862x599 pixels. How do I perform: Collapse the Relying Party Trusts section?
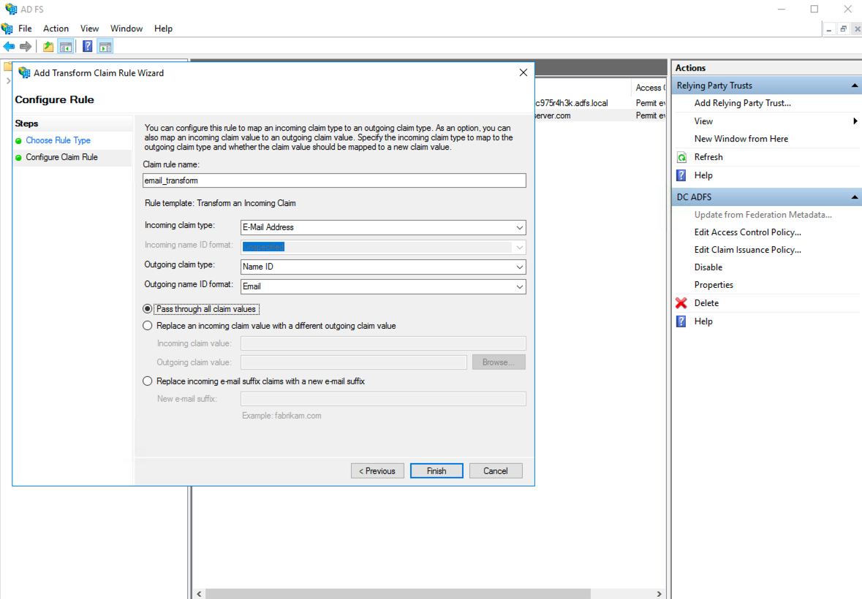pos(854,85)
